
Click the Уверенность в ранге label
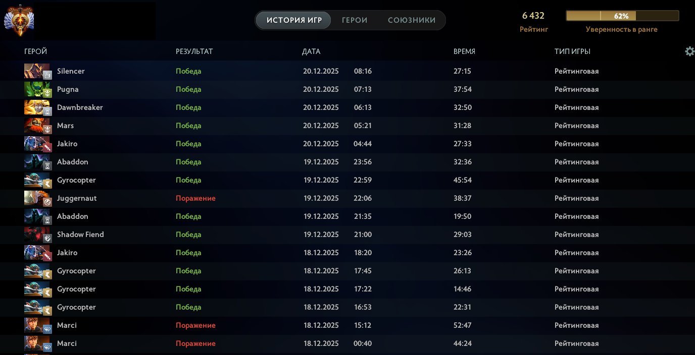622,29
